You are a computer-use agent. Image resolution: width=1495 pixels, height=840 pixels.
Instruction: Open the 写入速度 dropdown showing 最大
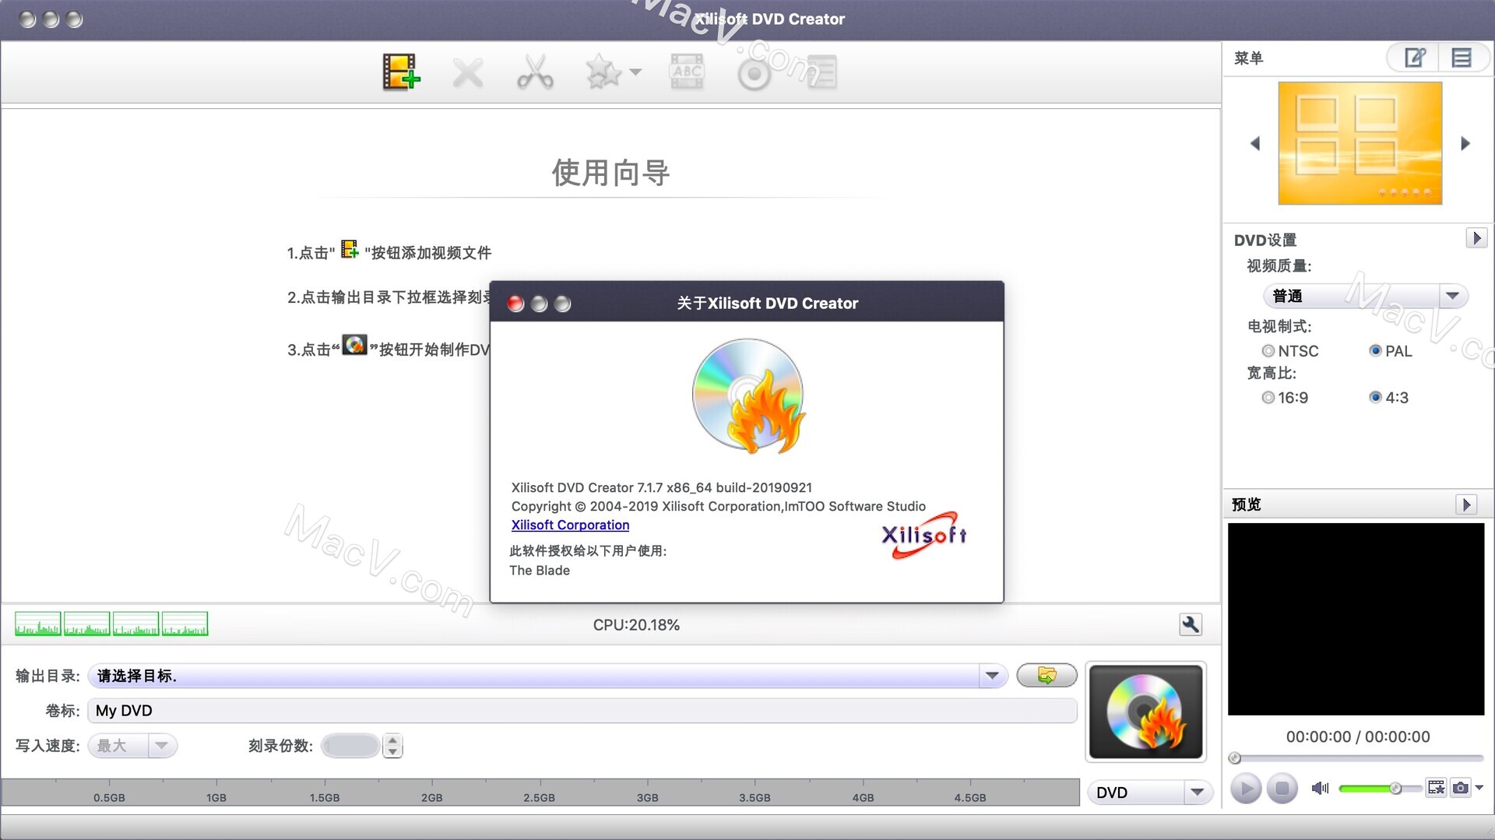(132, 746)
